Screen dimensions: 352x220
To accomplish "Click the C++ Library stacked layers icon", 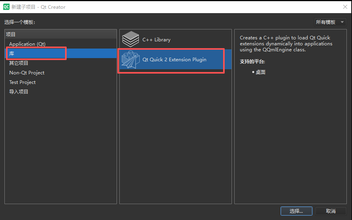I will [131, 39].
